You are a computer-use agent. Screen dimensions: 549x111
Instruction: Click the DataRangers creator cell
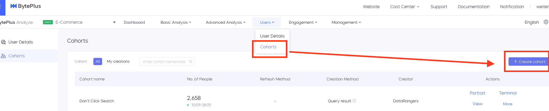405,101
